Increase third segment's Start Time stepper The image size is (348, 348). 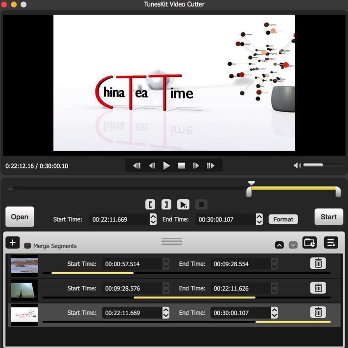tap(166, 310)
